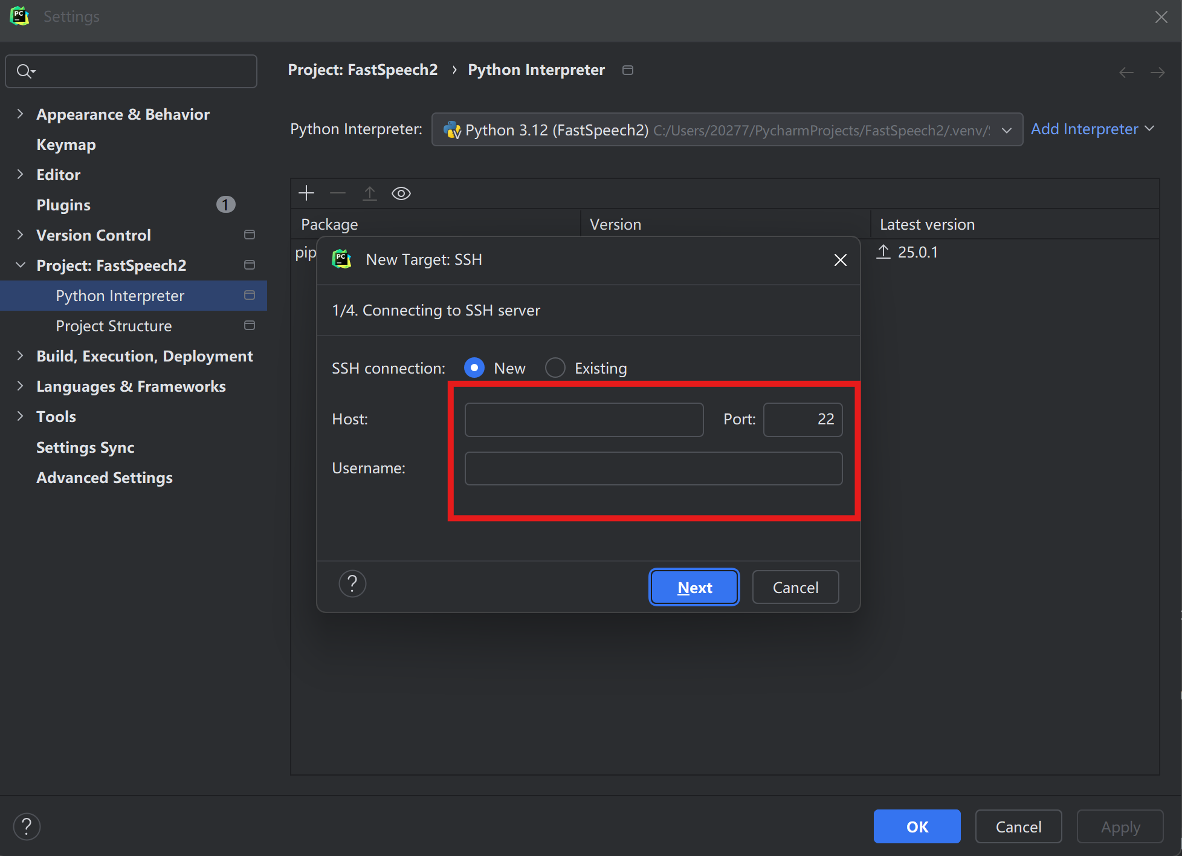The image size is (1182, 856).
Task: Click the forward navigation arrow
Action: click(1157, 73)
